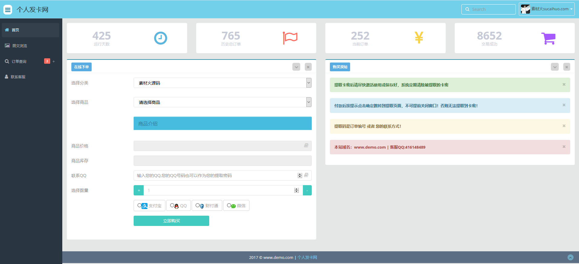
Task: Collapse the 在线下单 panel
Action: 296,67
